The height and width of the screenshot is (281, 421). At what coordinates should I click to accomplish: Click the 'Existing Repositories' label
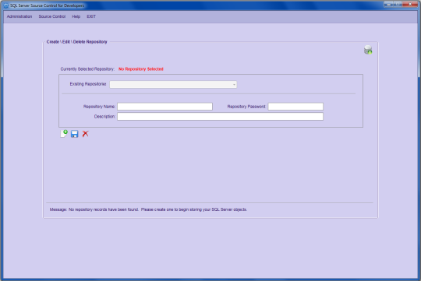(88, 84)
